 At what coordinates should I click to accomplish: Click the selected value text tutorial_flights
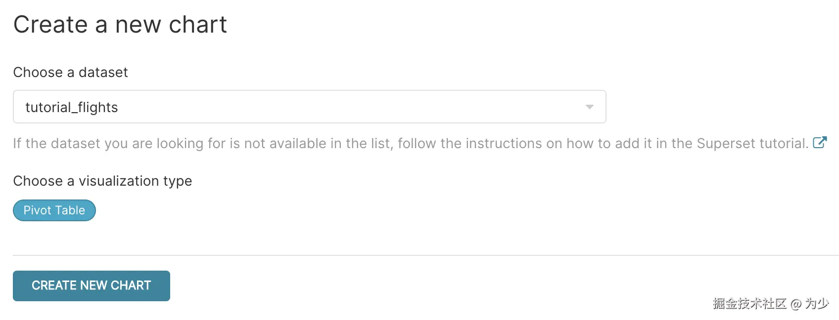(x=72, y=107)
